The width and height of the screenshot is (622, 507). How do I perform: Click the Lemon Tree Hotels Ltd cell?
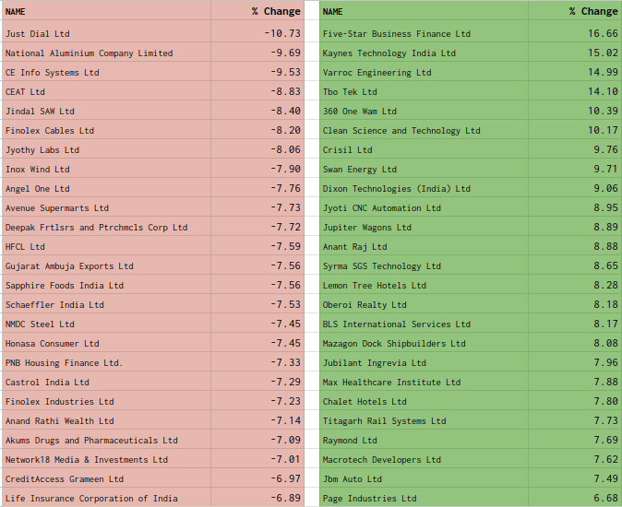point(424,286)
